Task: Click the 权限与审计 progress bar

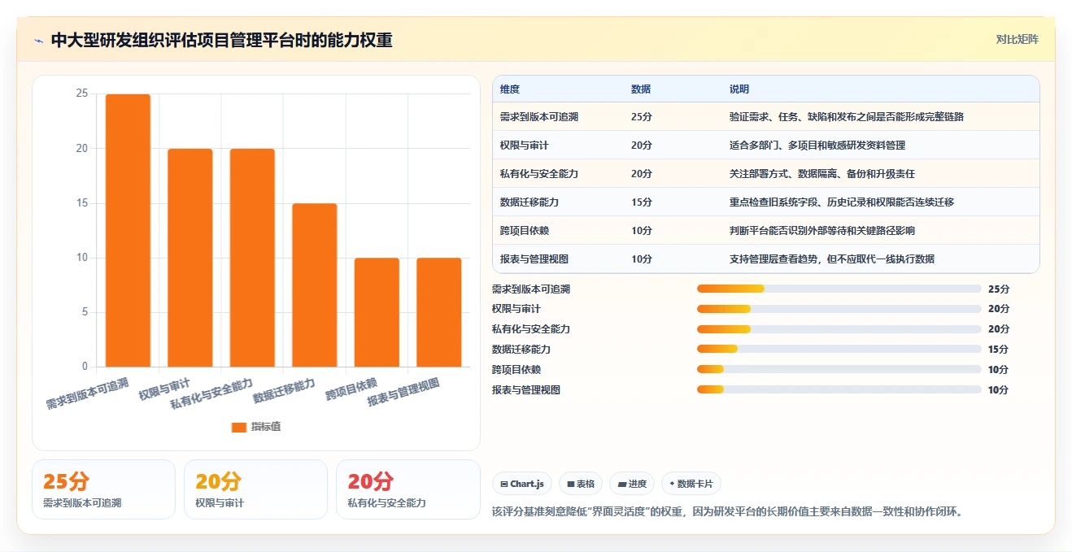Action: 839,309
